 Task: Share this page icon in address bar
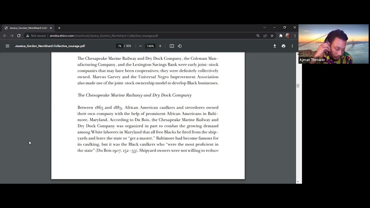[265, 36]
